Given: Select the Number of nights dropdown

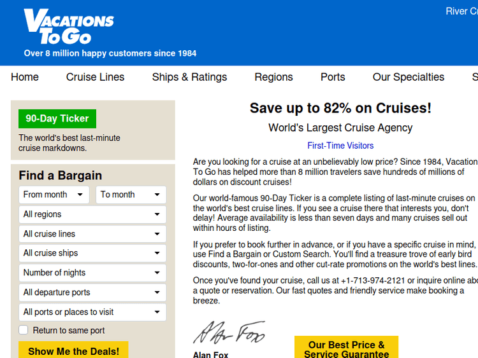Looking at the screenshot, I should pos(92,273).
